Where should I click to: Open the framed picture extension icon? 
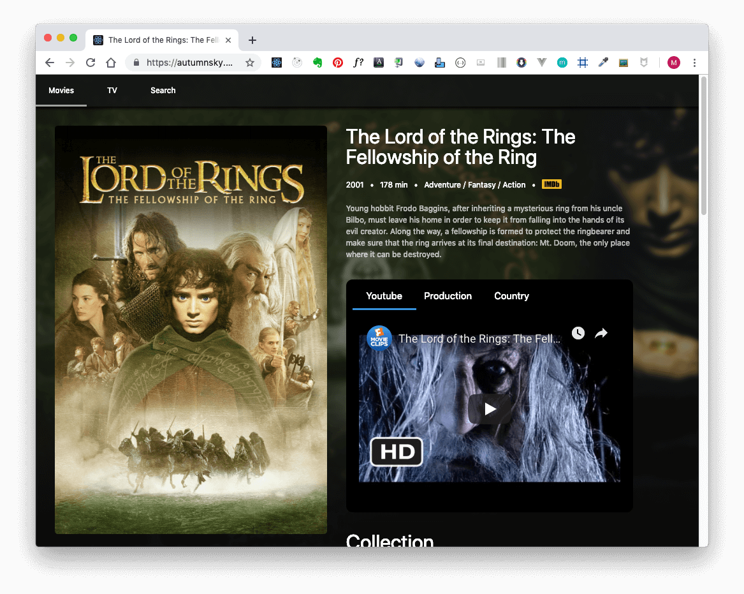[x=624, y=63]
